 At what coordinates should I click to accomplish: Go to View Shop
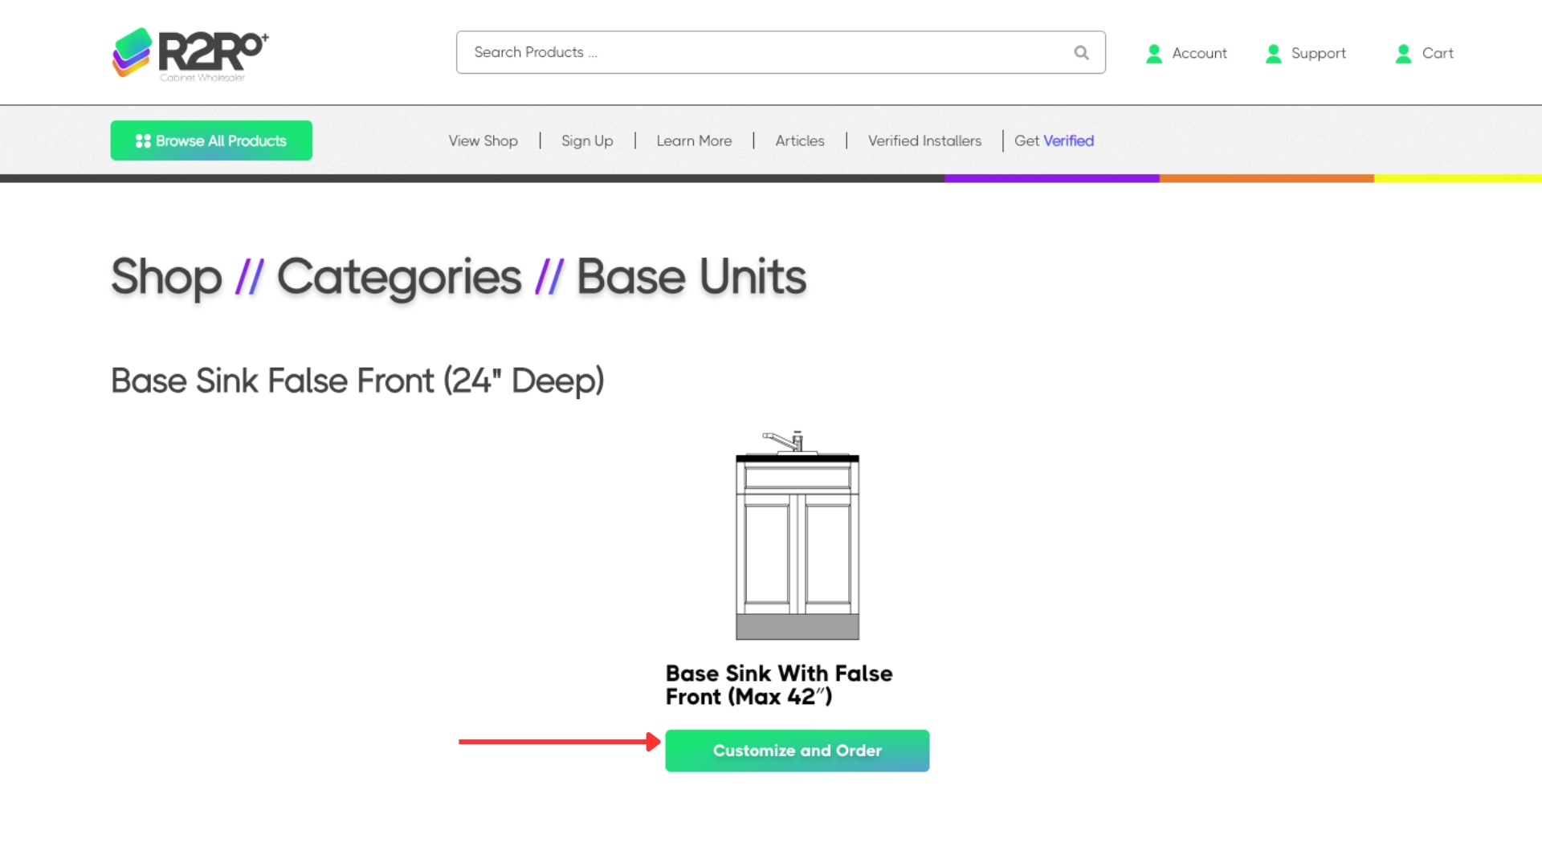[x=483, y=141]
